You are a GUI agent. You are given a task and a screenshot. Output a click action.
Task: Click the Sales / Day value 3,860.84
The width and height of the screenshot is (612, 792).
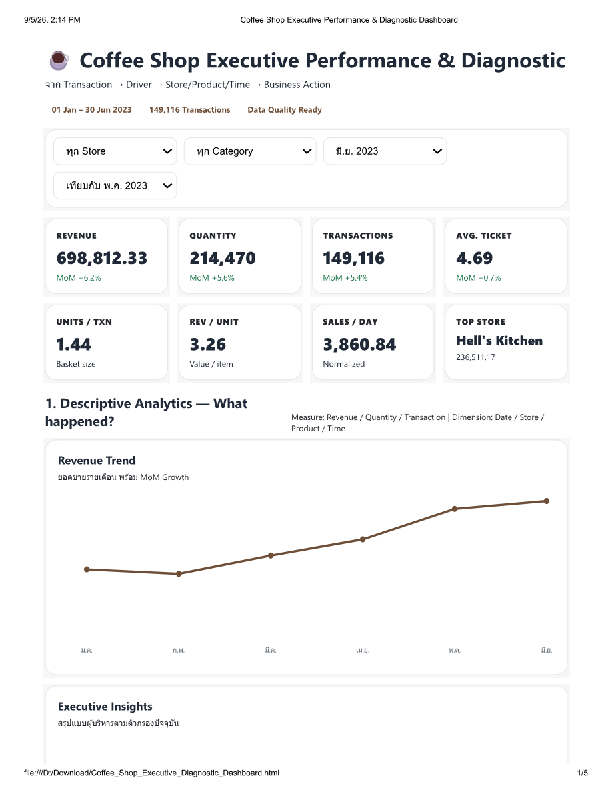[x=359, y=345]
